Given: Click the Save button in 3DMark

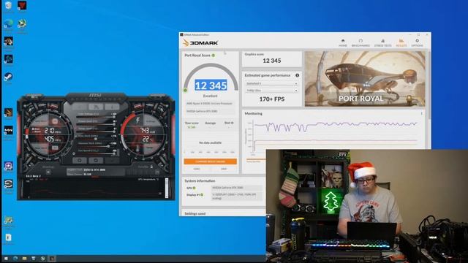Looking at the screenshot, I should (224, 169).
